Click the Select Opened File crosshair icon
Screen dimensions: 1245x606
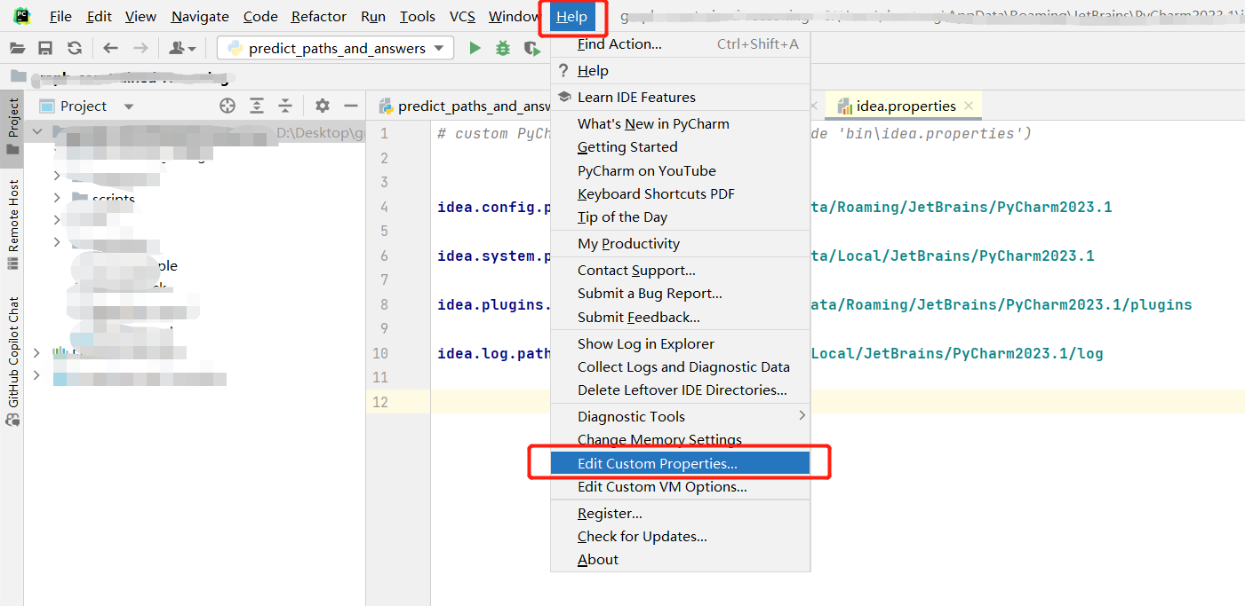coord(227,106)
